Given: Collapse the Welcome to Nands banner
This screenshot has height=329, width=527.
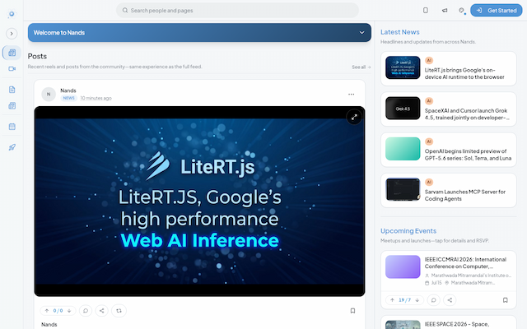Looking at the screenshot, I should 362,33.
